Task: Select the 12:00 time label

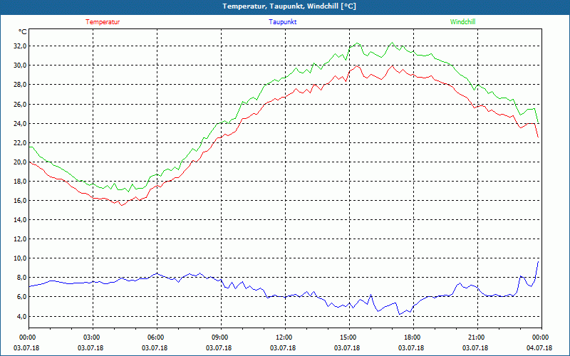Action: 284,337
